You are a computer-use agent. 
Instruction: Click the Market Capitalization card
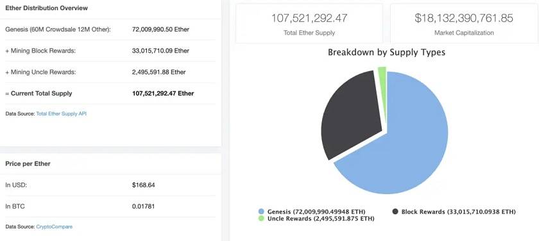click(464, 23)
